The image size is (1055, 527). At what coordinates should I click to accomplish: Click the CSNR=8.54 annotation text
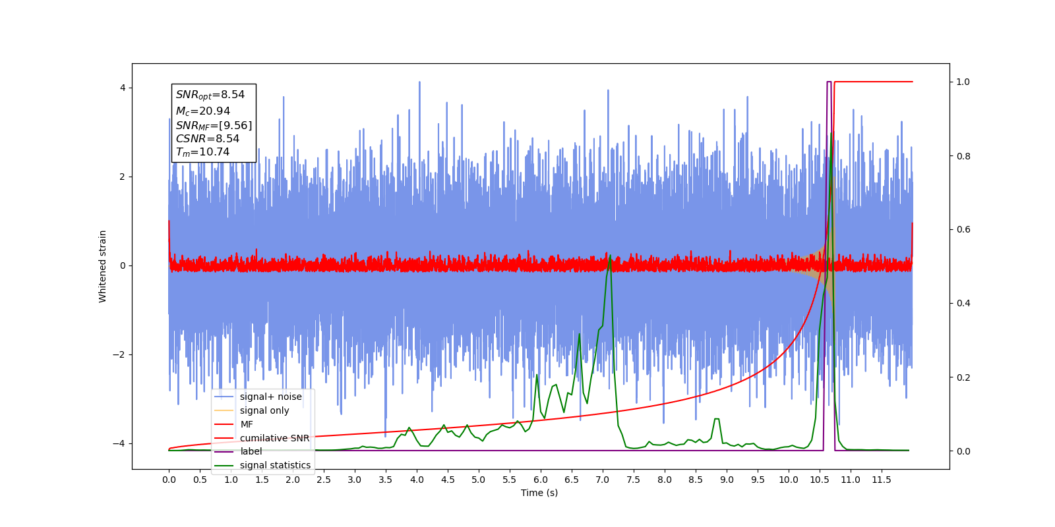click(208, 138)
